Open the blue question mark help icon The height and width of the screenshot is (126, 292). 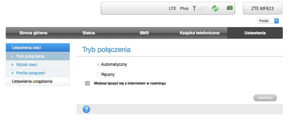pos(86,109)
